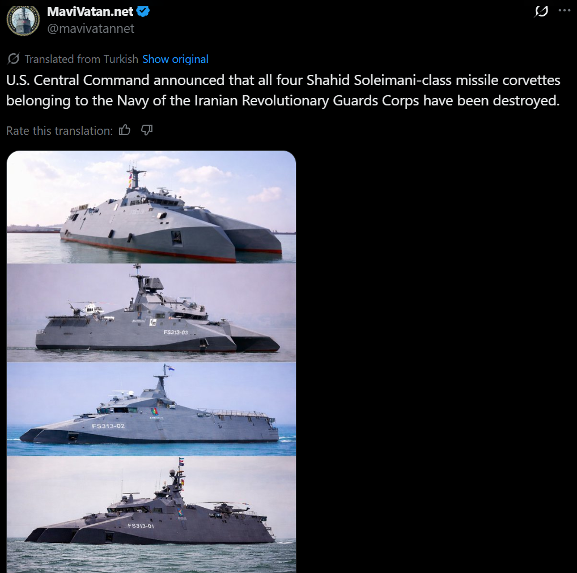Click the Translated from Turkish label
The height and width of the screenshot is (573, 577).
pyautogui.click(x=81, y=59)
